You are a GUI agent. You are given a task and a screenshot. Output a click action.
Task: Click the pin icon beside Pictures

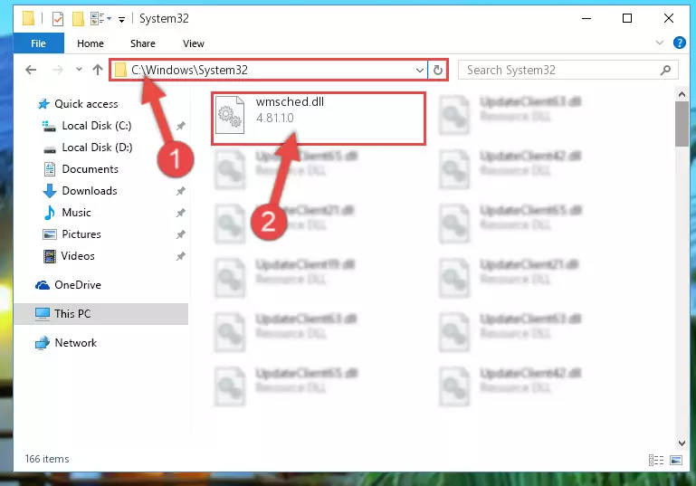click(180, 234)
